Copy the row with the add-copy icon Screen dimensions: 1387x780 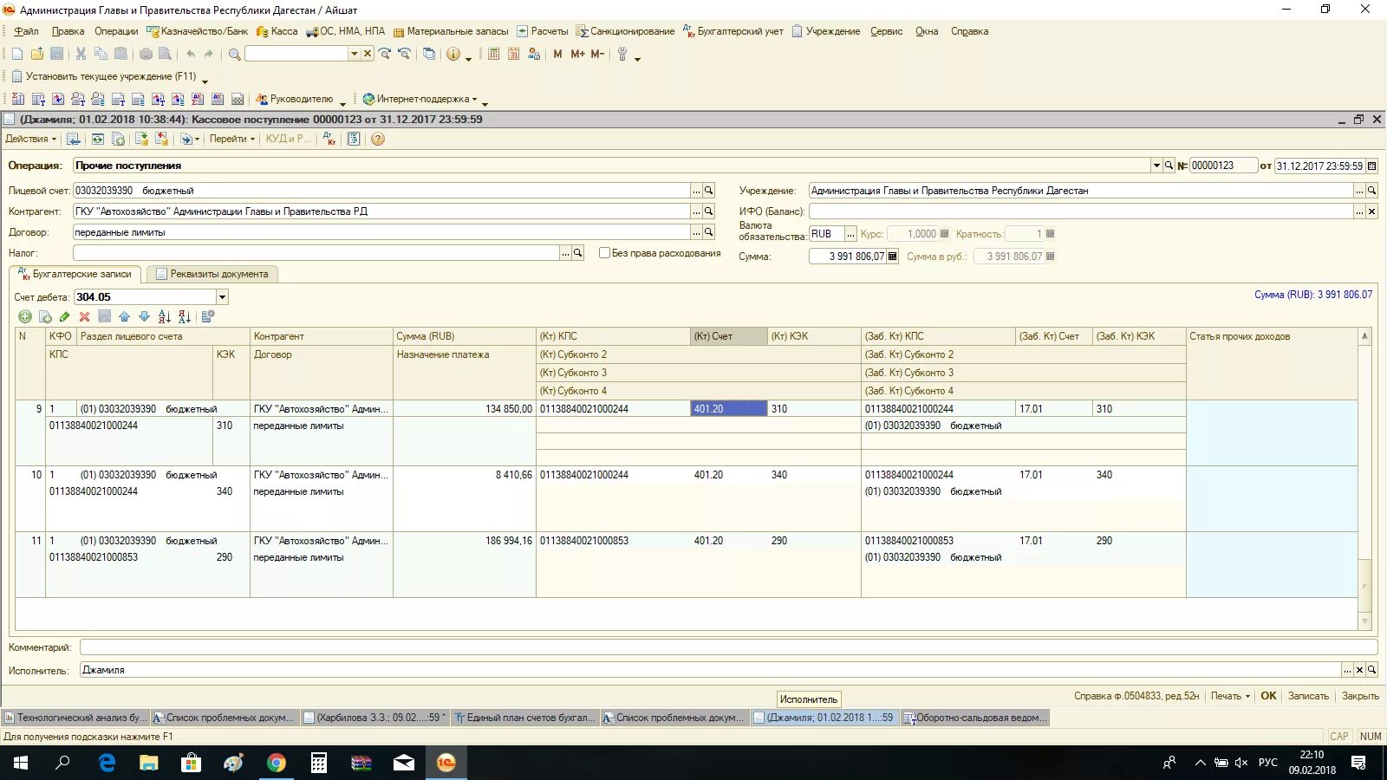click(45, 317)
